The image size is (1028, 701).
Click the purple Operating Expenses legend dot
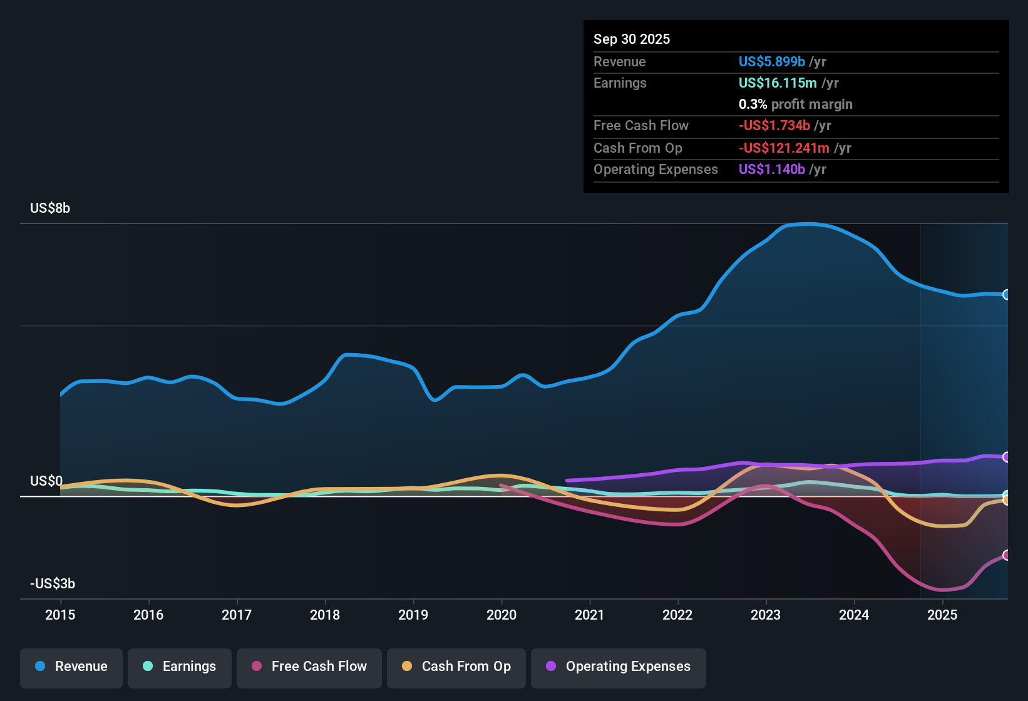550,667
